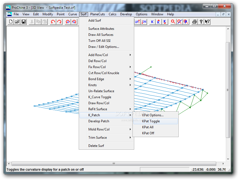Viewport: 239px width, 180px height.
Task: Click the Cut scissors toolbar icon
Action: pyautogui.click(x=32, y=22)
